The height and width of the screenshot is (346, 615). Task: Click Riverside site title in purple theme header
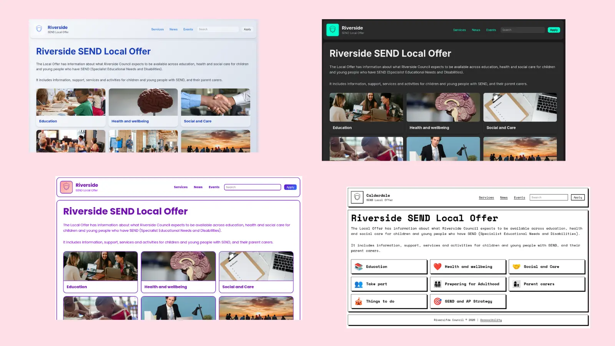click(x=87, y=185)
